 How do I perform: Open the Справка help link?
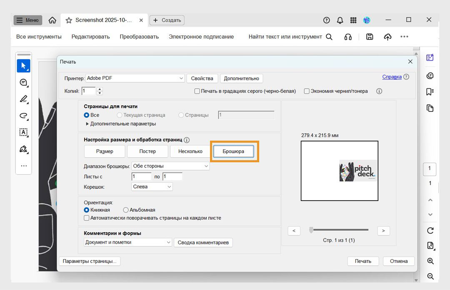[392, 77]
